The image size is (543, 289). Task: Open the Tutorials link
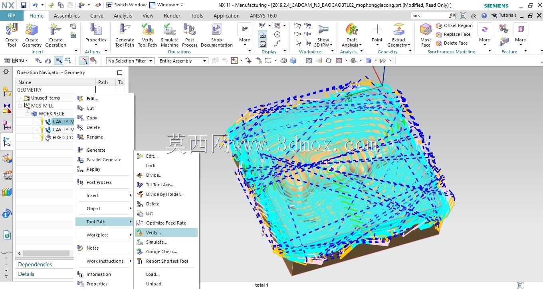[504, 16]
